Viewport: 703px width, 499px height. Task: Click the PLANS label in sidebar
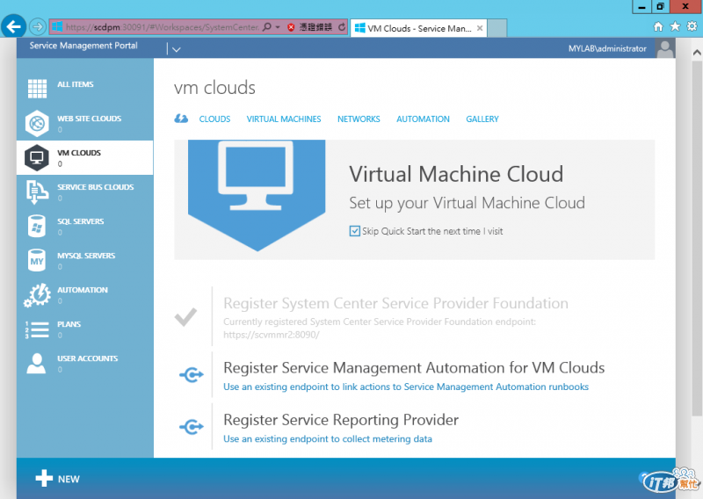(69, 324)
